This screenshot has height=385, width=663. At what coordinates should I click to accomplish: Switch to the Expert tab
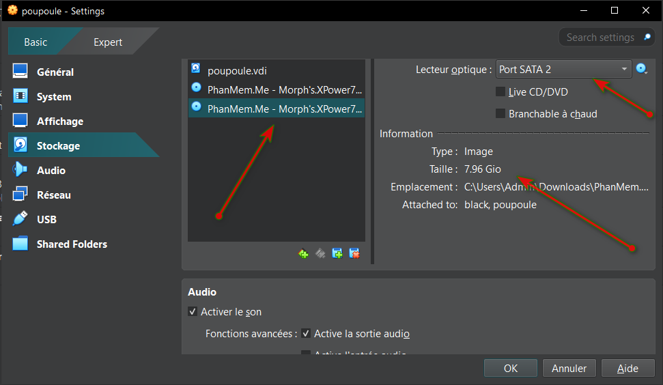pos(108,42)
